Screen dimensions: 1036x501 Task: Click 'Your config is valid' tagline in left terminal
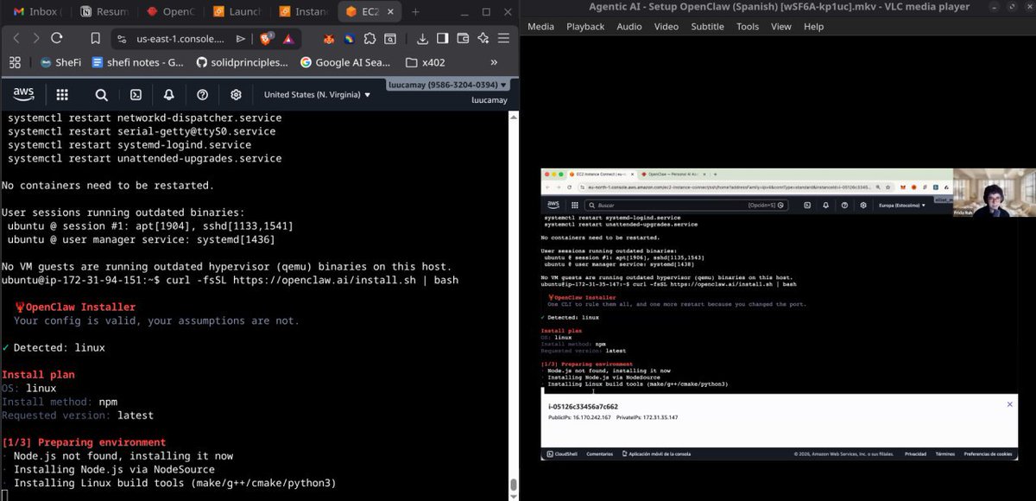(157, 320)
